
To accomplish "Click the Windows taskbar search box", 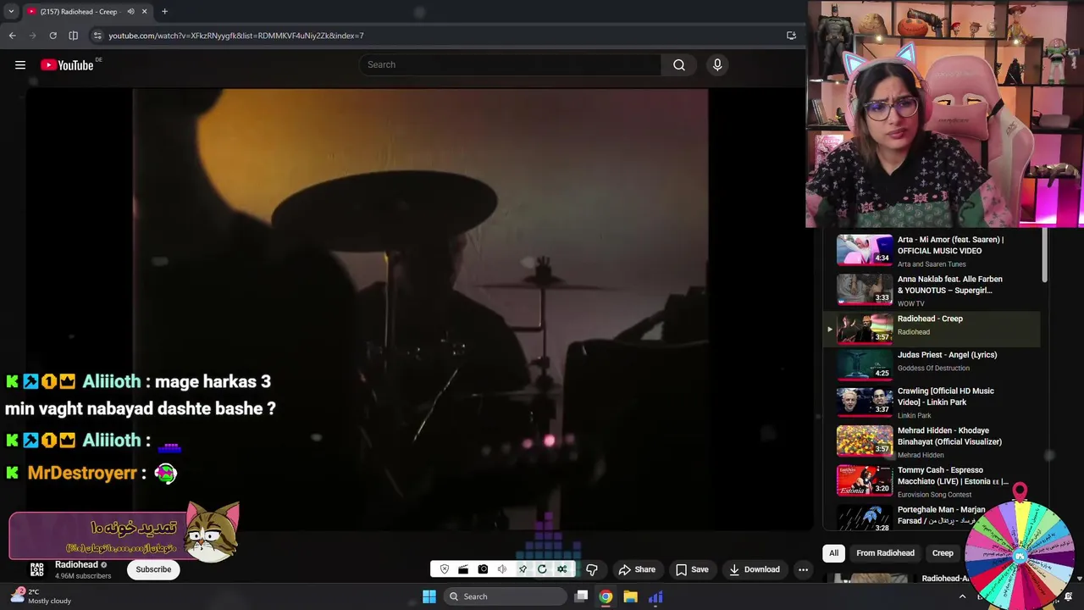I will click(x=506, y=596).
